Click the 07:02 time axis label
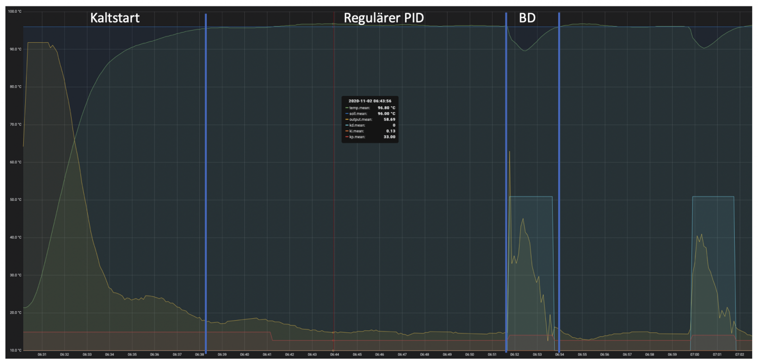Screen dimensions: 758x361 (739, 355)
